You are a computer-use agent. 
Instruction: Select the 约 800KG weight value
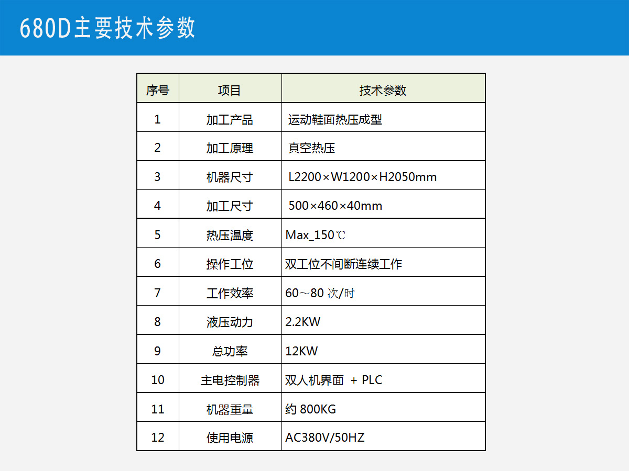pyautogui.click(x=311, y=409)
